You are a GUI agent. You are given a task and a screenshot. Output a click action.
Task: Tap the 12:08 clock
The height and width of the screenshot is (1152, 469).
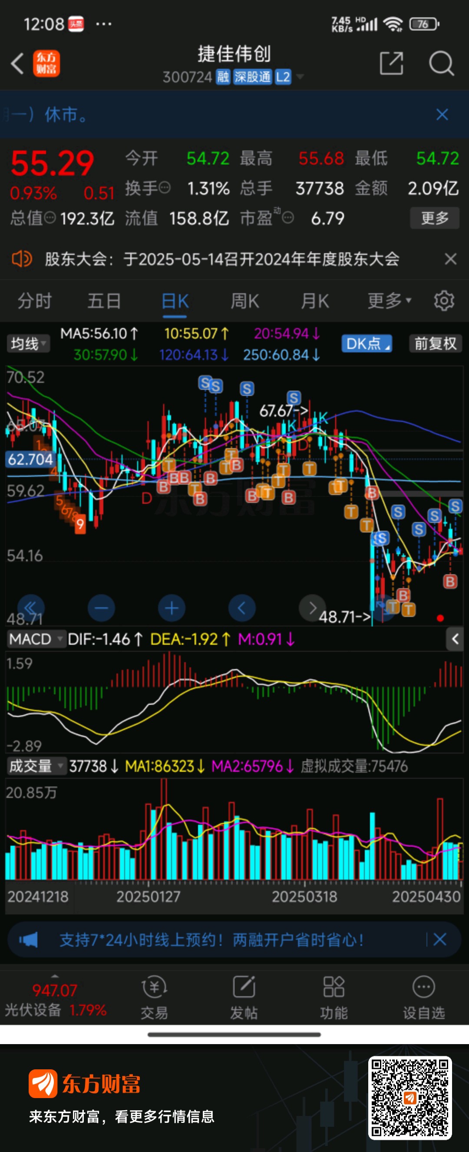click(x=44, y=24)
